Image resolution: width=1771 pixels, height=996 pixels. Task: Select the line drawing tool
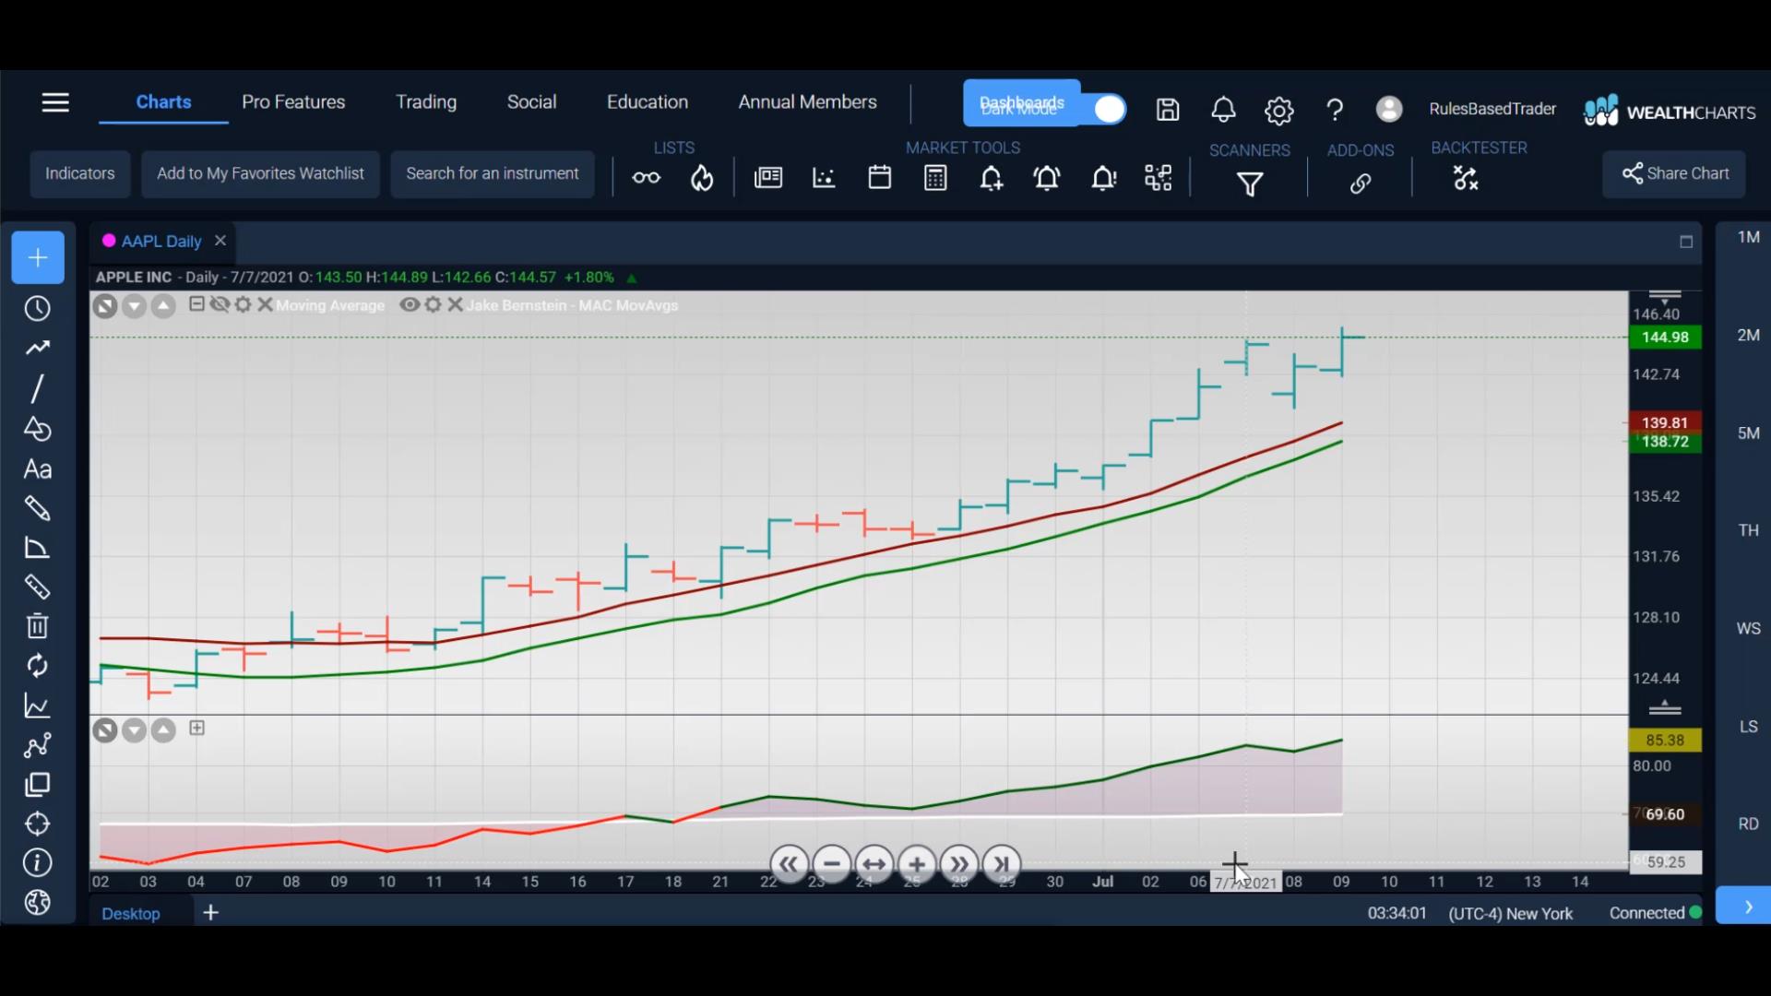tap(37, 388)
